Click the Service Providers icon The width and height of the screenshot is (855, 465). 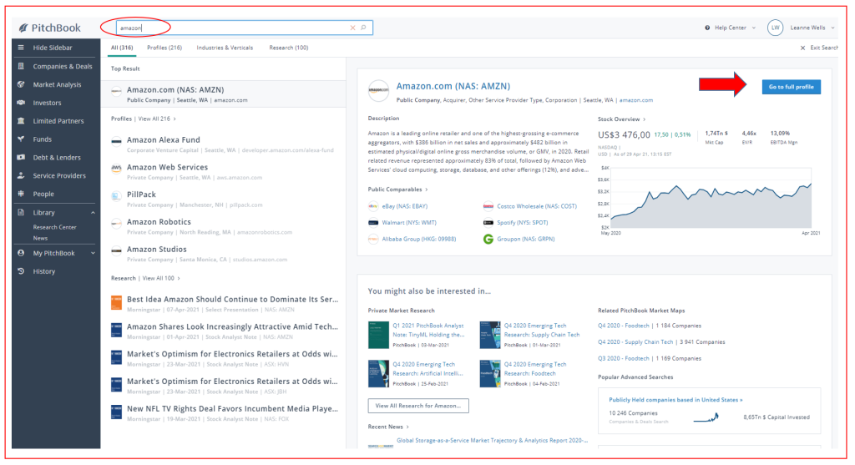point(21,175)
